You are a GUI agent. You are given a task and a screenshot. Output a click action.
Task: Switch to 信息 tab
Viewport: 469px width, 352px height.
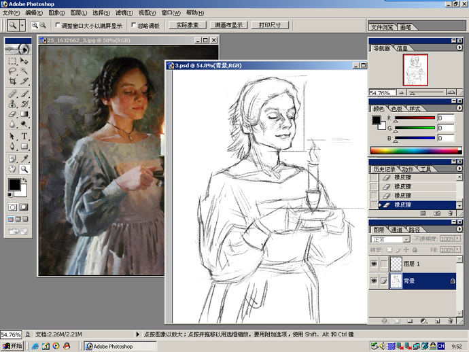(402, 48)
